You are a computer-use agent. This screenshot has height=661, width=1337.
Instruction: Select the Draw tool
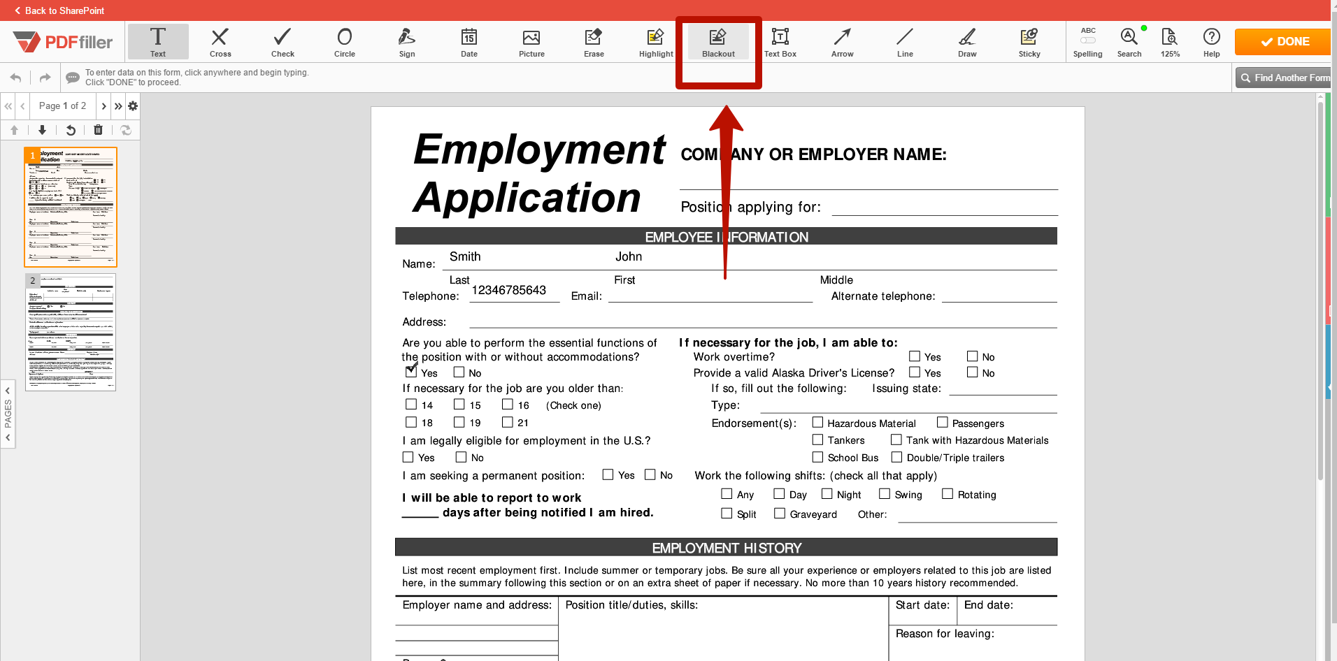[967, 42]
